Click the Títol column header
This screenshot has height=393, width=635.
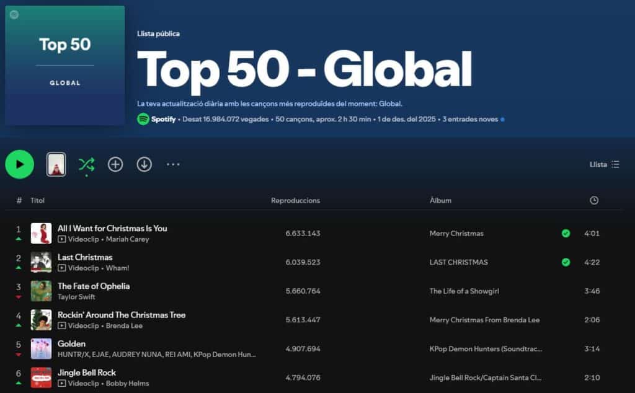[x=38, y=200]
